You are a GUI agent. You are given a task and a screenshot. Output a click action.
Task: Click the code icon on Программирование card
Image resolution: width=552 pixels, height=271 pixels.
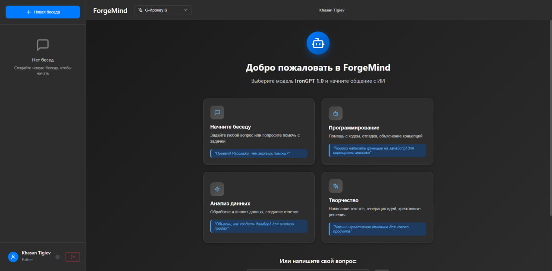336,113
